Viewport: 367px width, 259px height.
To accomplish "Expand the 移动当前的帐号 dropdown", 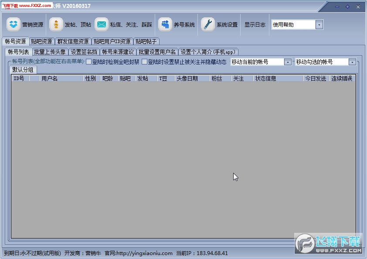I will [x=289, y=62].
